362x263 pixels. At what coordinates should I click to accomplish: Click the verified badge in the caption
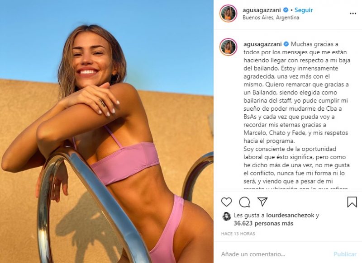point(286,44)
